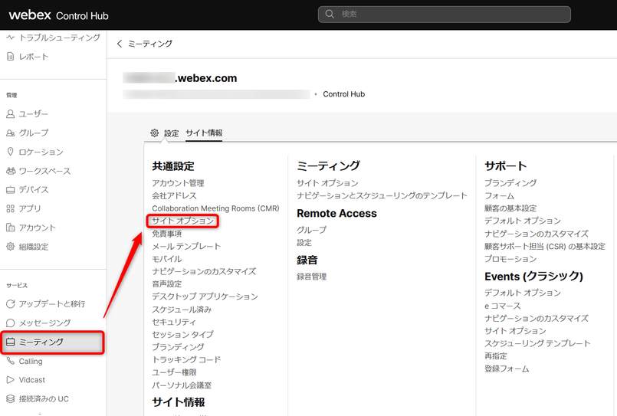Image resolution: width=617 pixels, height=416 pixels.
Task: Open 設定 under Remote Access
Action: pyautogui.click(x=304, y=243)
